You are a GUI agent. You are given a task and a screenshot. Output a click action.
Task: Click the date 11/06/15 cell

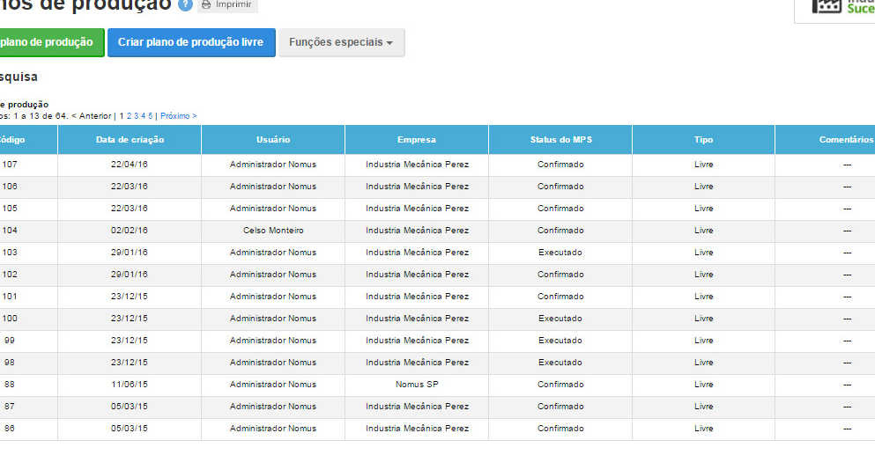[130, 385]
